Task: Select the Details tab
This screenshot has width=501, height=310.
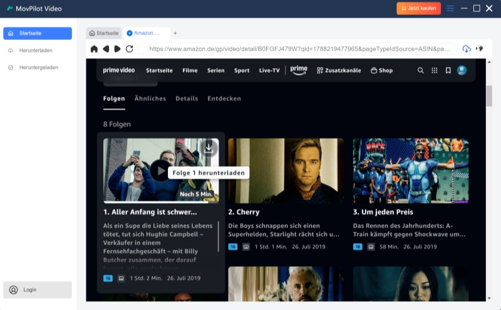Action: [187, 99]
